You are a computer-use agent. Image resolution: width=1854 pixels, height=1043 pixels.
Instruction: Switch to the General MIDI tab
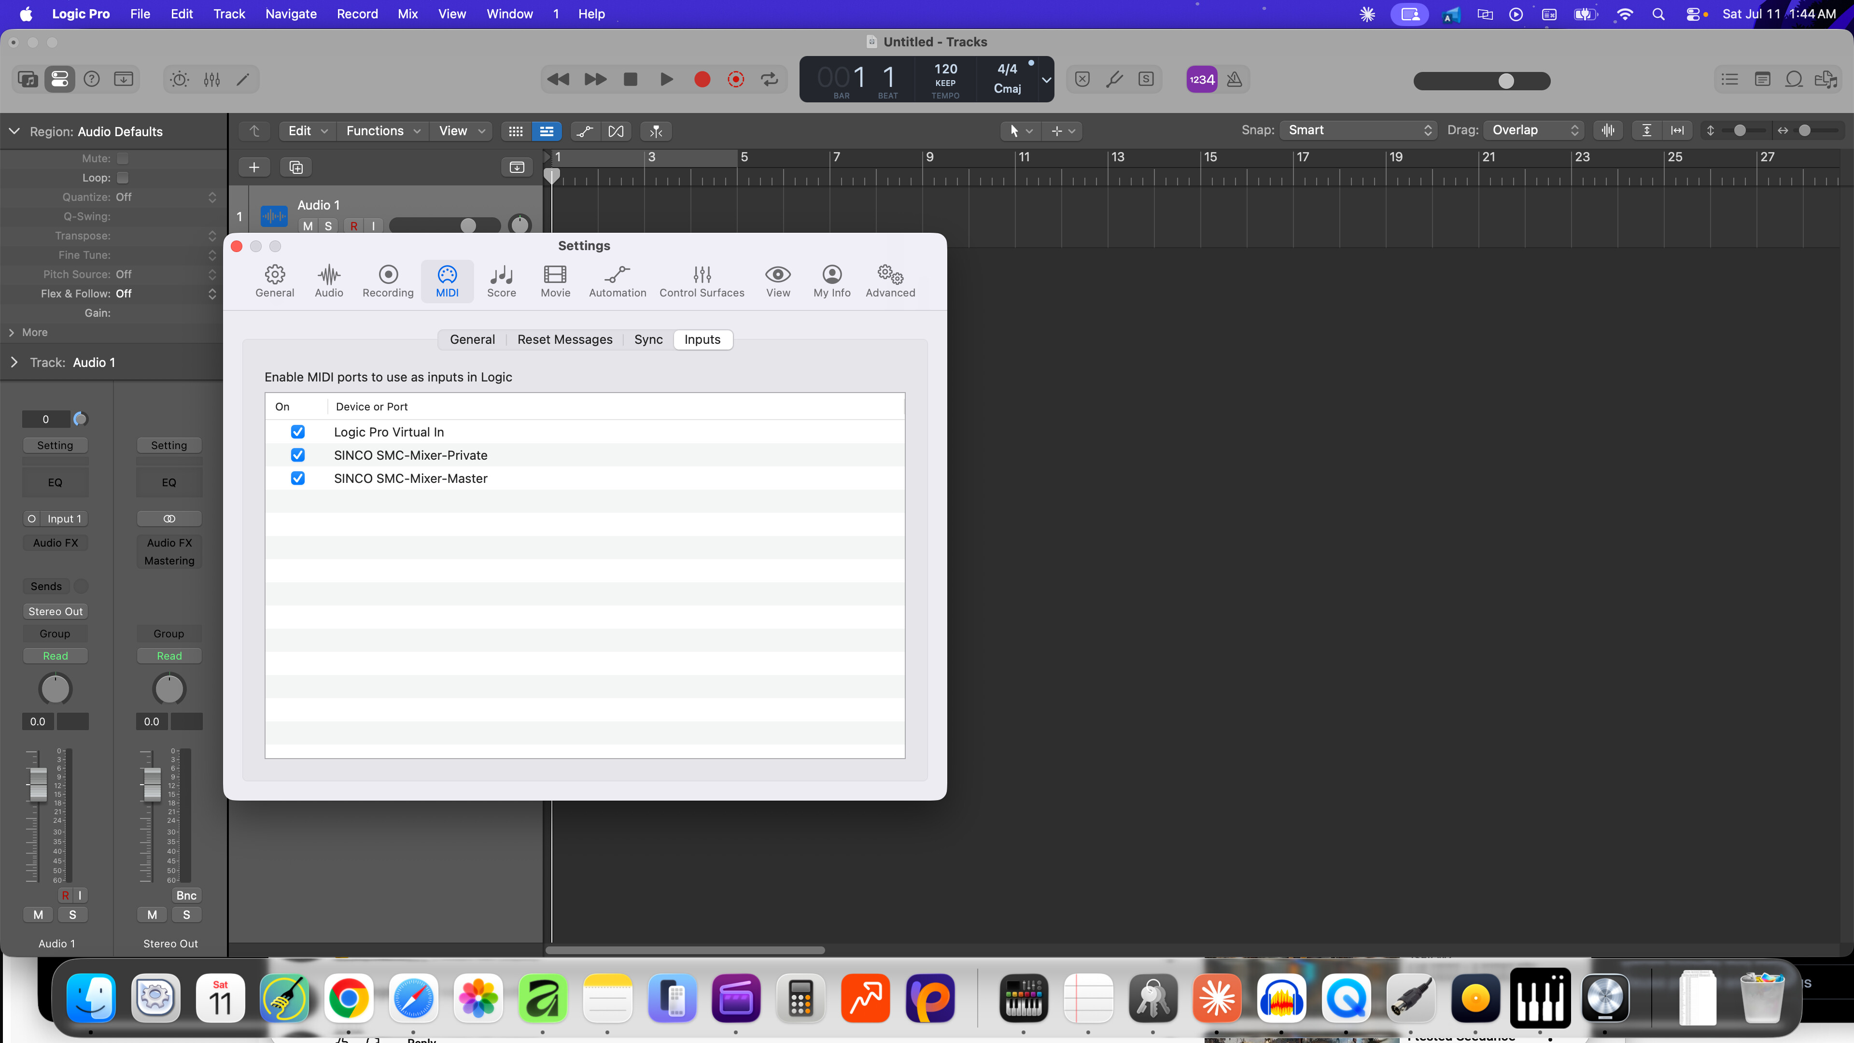click(472, 340)
